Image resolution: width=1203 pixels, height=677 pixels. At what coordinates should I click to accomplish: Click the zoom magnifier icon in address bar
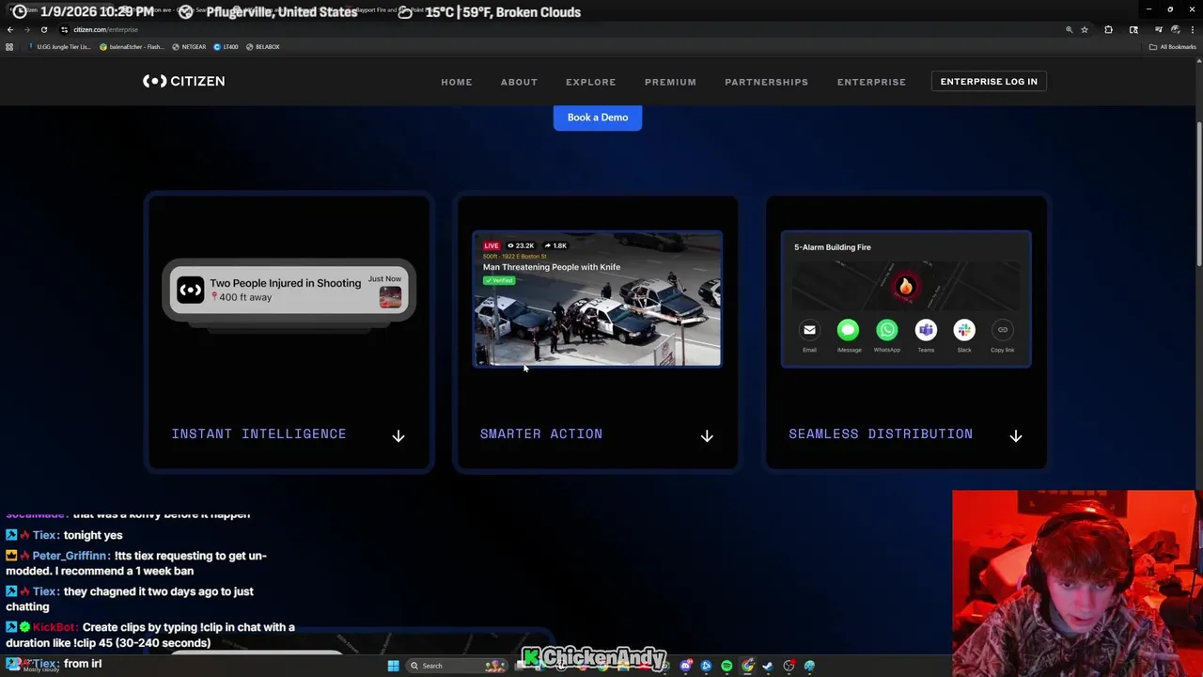pyautogui.click(x=1069, y=30)
